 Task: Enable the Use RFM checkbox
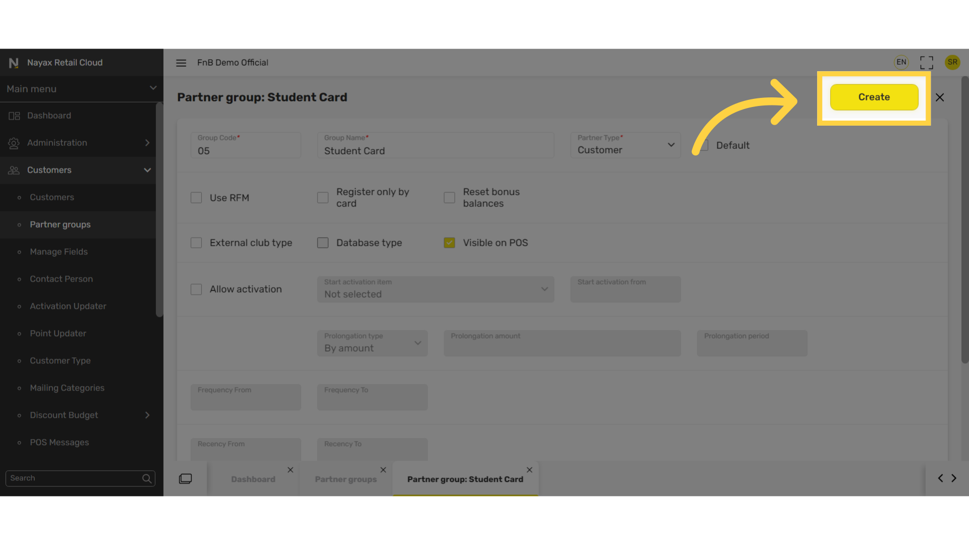[196, 198]
